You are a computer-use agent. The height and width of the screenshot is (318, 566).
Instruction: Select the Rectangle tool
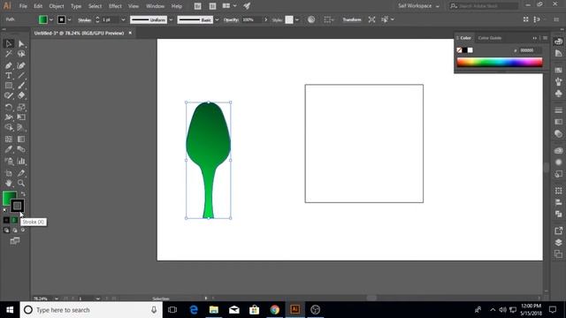[9, 86]
